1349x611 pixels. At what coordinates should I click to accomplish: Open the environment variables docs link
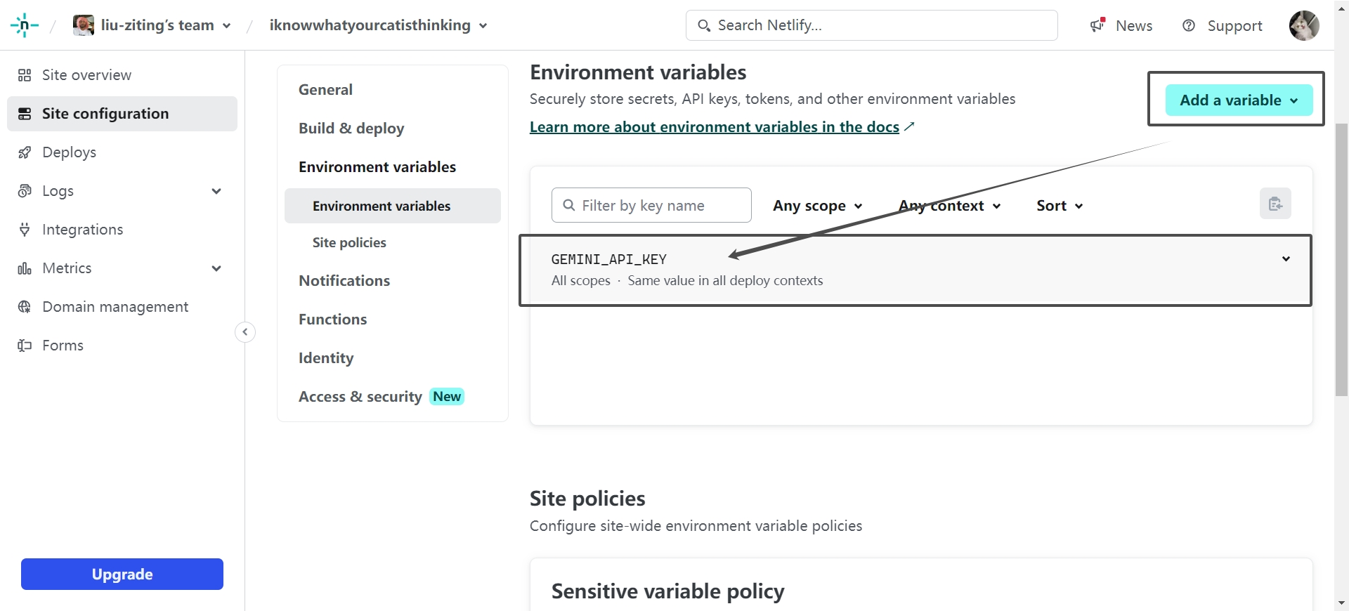(714, 127)
